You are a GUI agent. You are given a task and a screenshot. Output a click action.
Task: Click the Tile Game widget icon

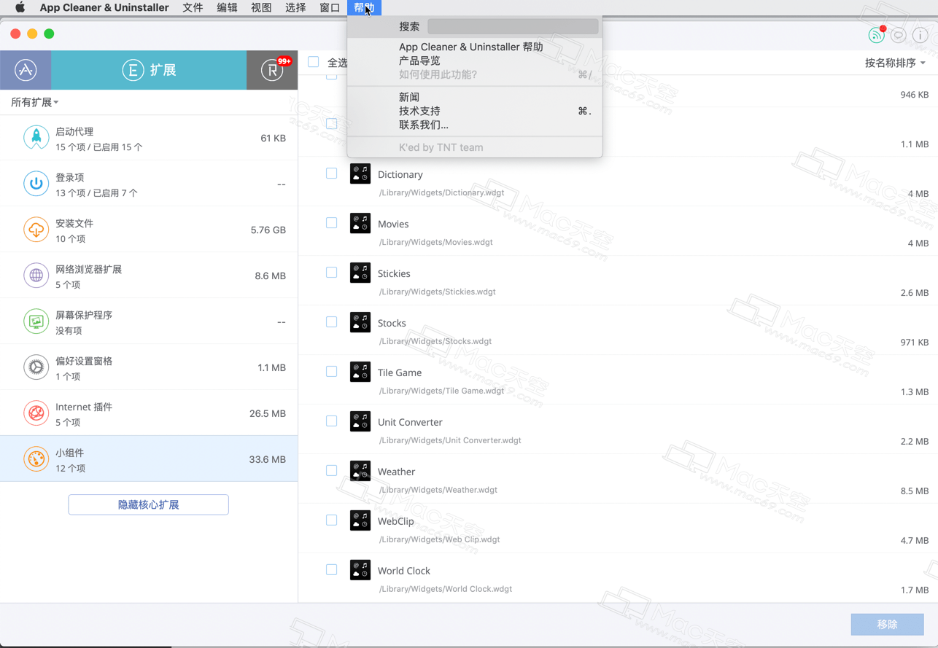click(360, 372)
